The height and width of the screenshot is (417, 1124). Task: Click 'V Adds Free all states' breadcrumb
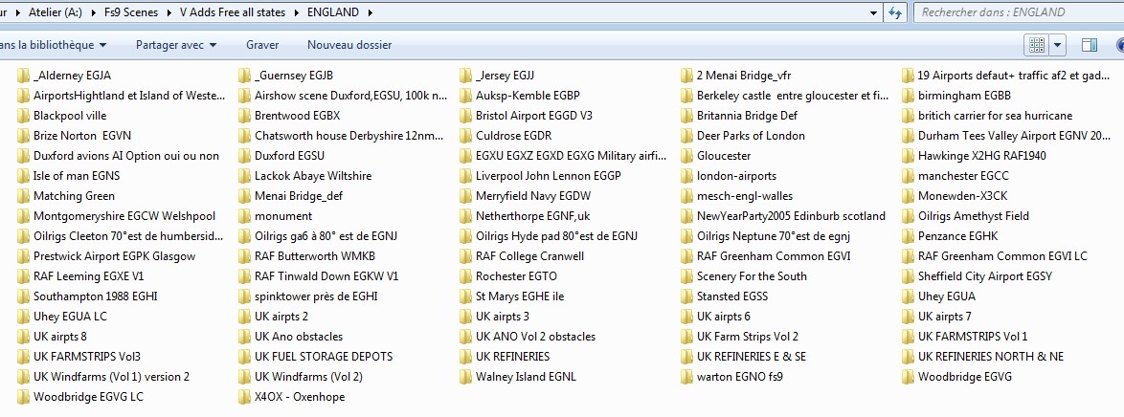click(x=233, y=12)
